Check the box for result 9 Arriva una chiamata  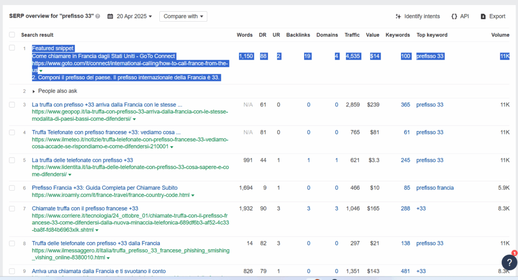coord(12,271)
